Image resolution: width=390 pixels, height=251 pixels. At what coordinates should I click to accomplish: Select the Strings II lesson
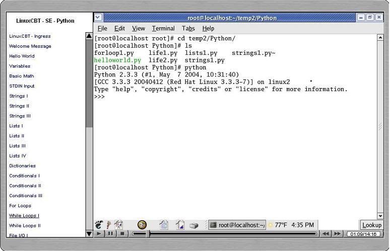coord(19,106)
